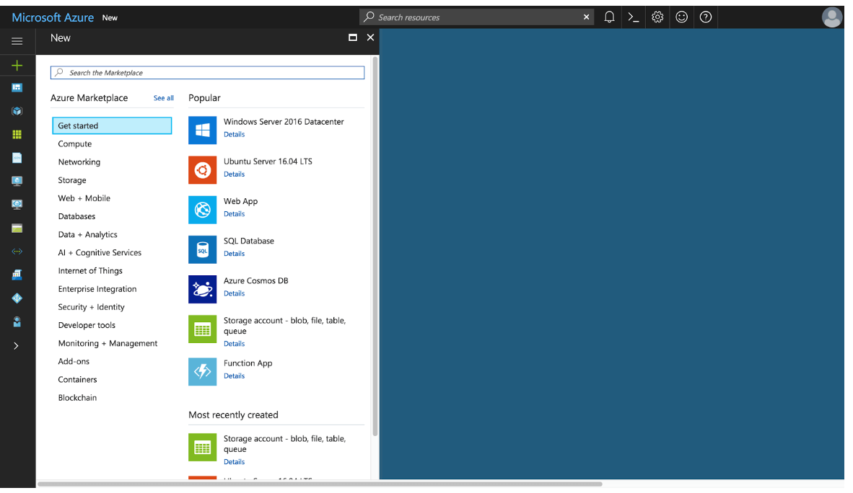The width and height of the screenshot is (853, 493).
Task: Click the feedback smiley icon
Action: tap(682, 17)
